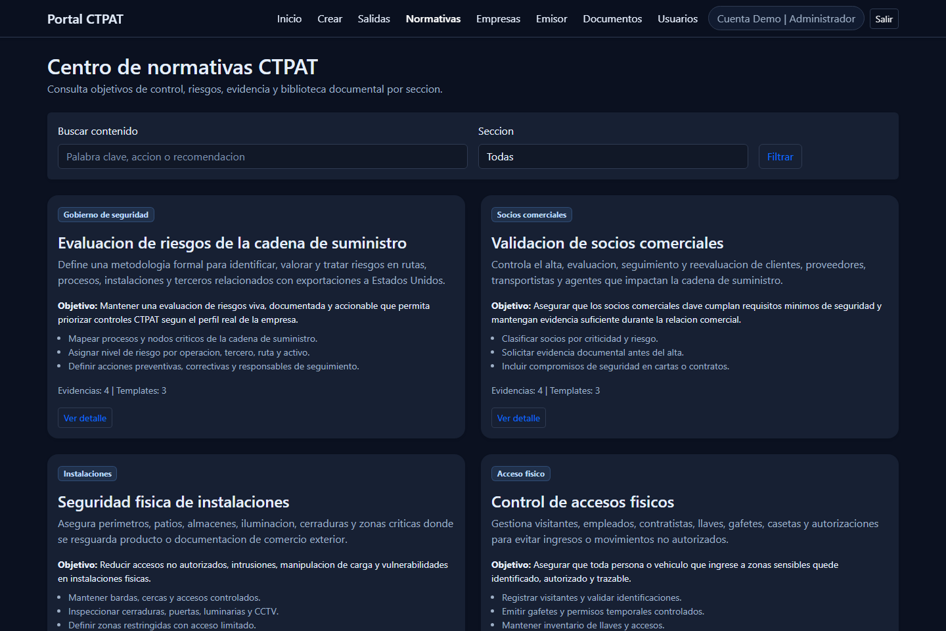Click the Validacion de socios comerciales heading
Screen dimensions: 946x631
(607, 243)
